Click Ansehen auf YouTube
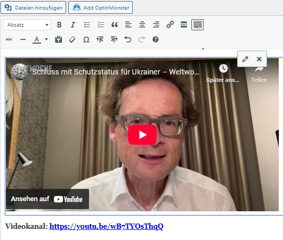Screen dimensions: 283x240 [47, 199]
